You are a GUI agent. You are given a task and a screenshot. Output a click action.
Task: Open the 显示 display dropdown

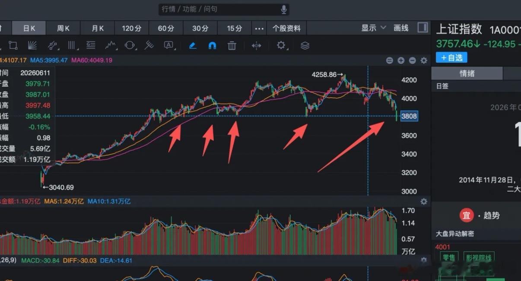(374, 28)
